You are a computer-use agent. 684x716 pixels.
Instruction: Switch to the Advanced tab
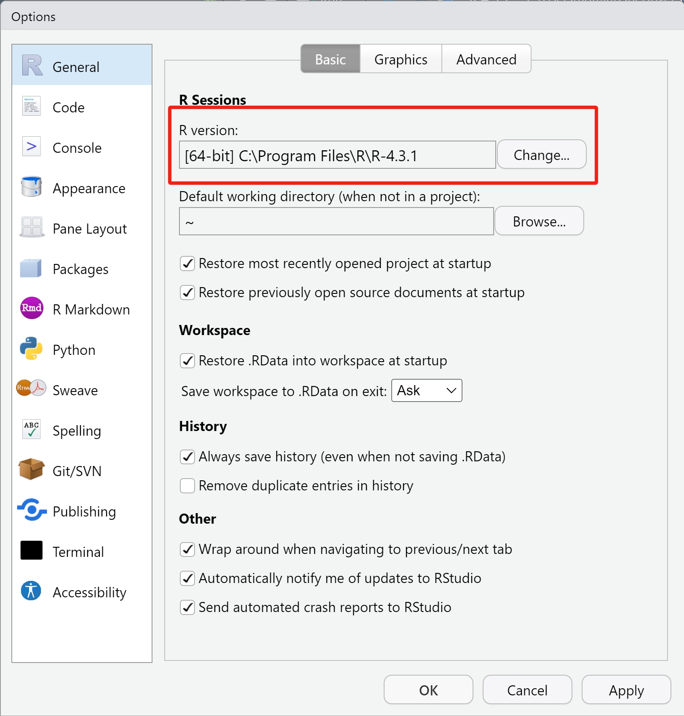(x=486, y=59)
